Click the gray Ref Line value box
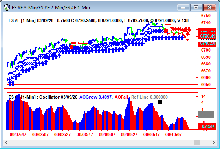220x149 pixels. pyautogui.click(x=206, y=115)
